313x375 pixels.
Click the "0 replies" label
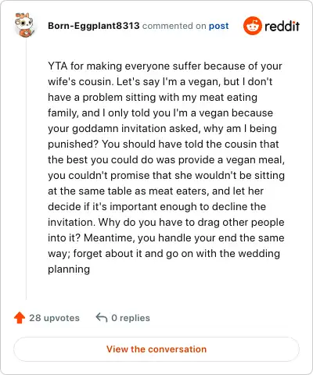[x=131, y=318]
